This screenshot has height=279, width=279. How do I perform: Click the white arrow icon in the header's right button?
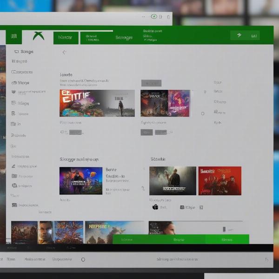[x=239, y=35]
